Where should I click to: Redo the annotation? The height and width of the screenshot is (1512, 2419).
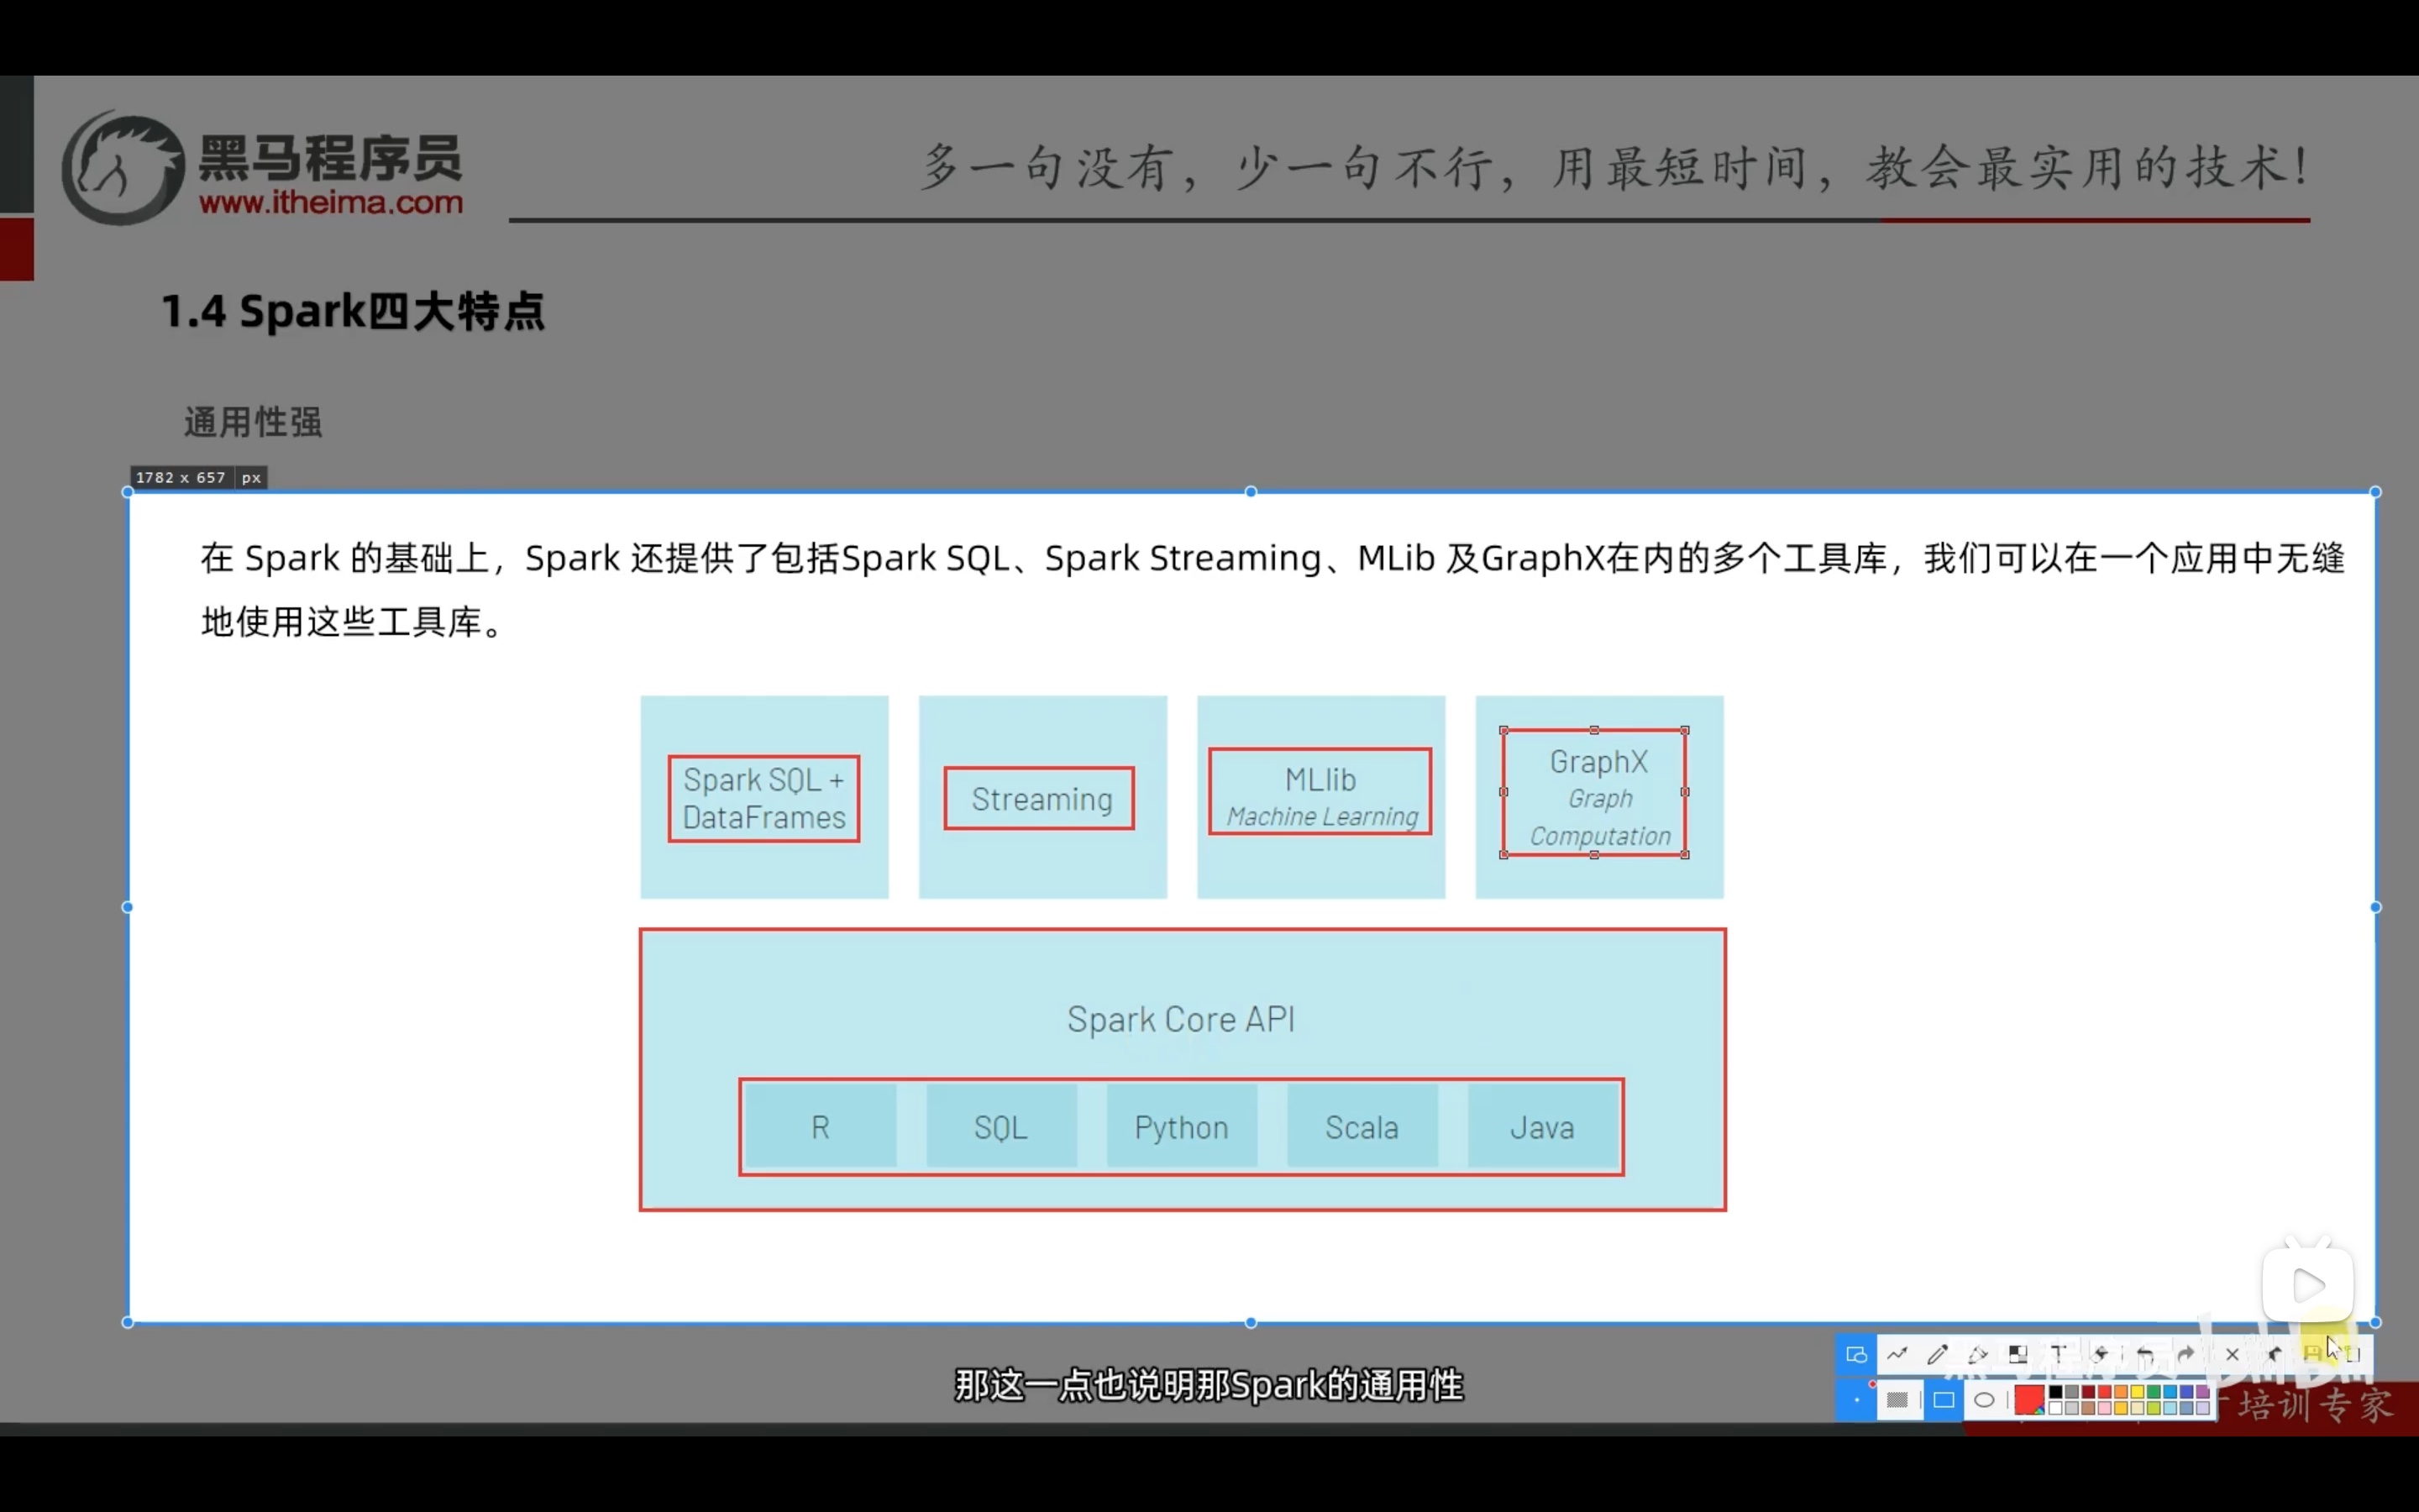2186,1354
